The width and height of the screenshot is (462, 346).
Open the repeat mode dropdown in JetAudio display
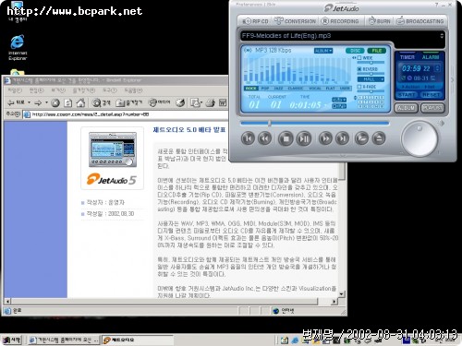(339, 100)
